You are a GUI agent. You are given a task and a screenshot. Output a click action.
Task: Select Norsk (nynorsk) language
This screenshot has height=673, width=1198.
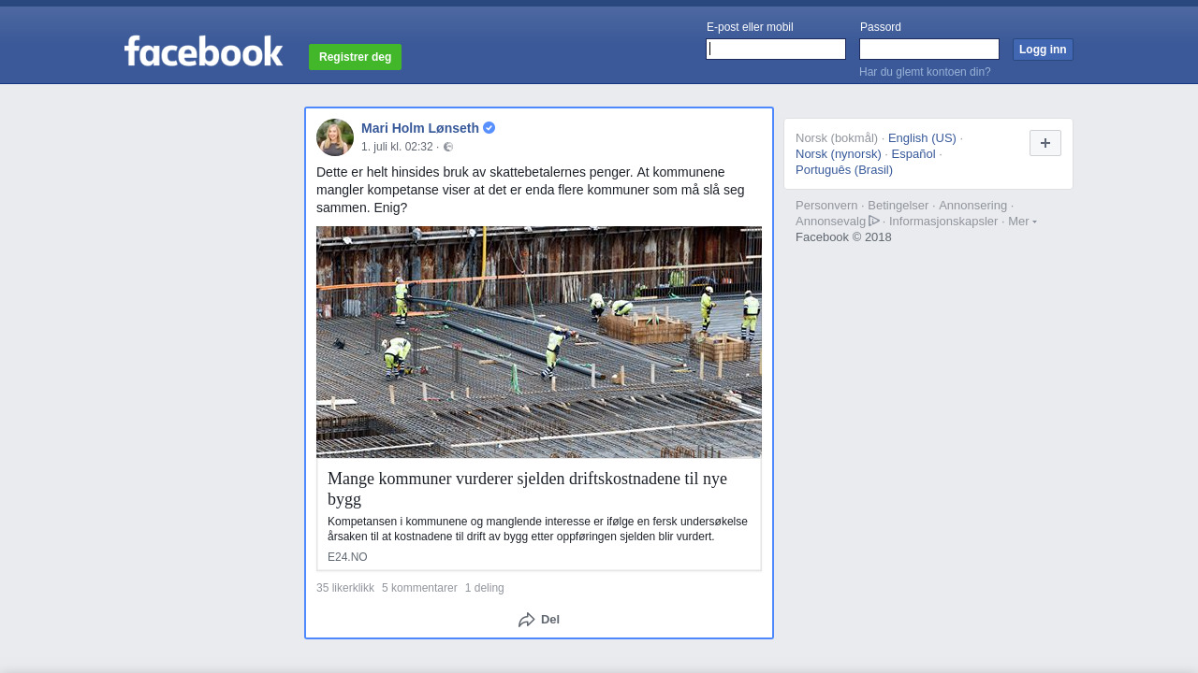click(839, 154)
